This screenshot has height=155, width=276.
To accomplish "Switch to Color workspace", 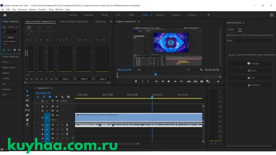I will pyautogui.click(x=118, y=15).
